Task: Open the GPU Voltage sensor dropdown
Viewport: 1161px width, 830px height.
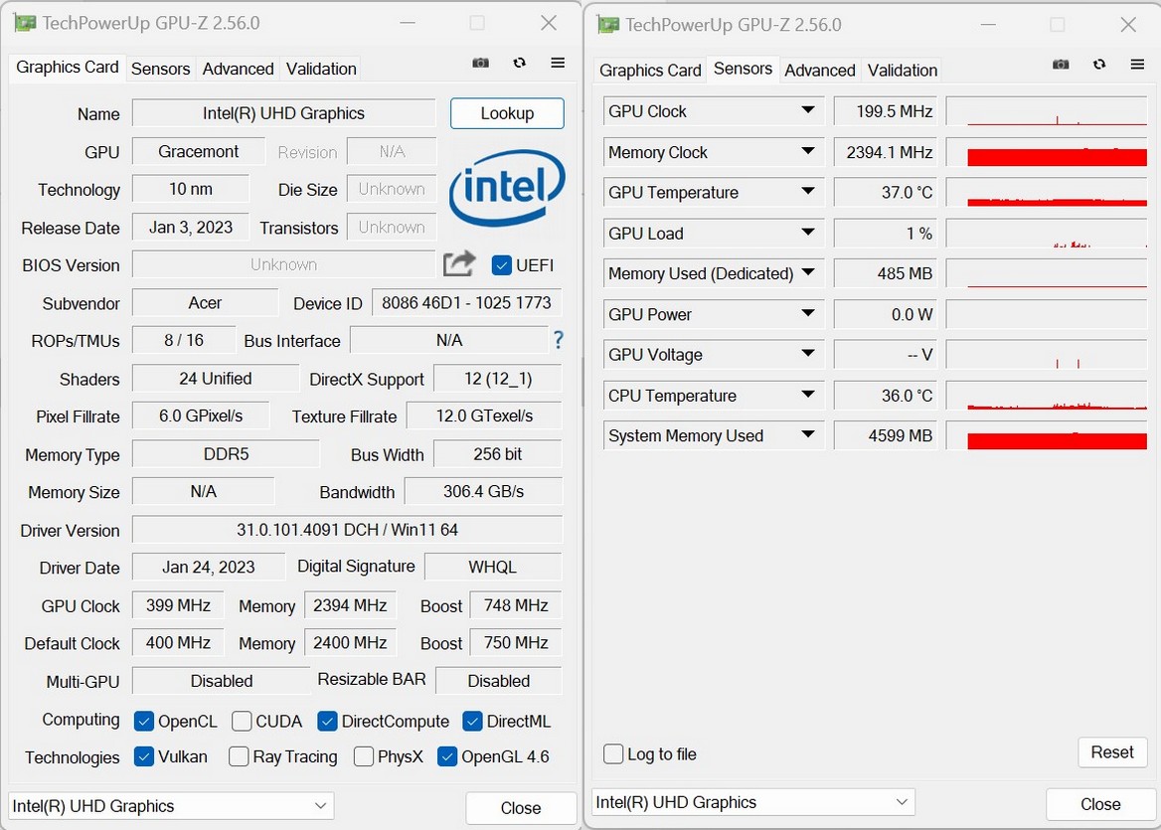Action: (808, 354)
